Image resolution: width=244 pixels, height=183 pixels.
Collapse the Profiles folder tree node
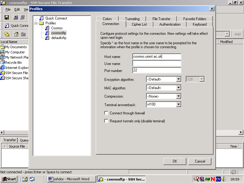click(x=36, y=23)
